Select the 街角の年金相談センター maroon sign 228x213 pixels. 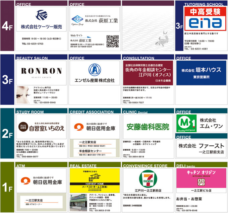click(148, 73)
